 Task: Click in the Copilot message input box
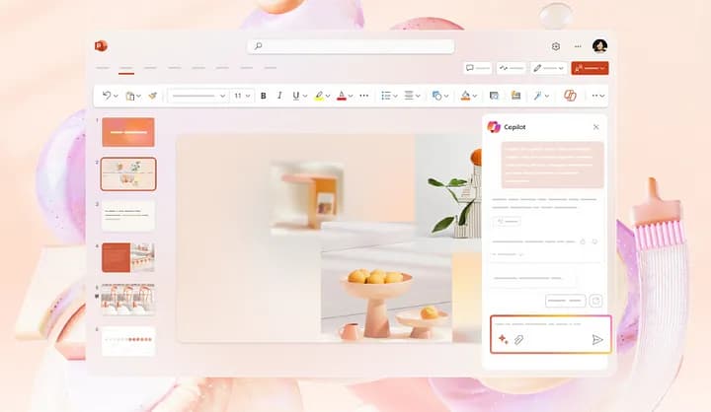(x=550, y=334)
